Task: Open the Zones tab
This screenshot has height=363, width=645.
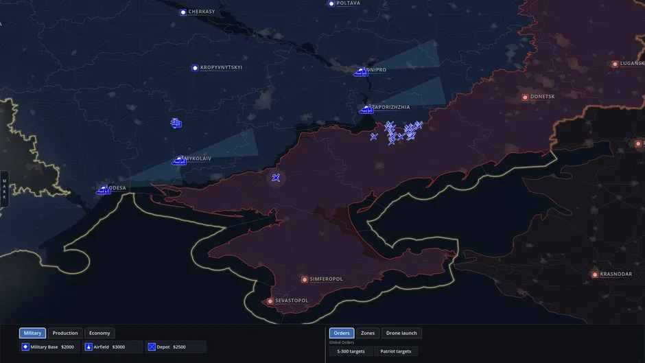Action: 368,333
